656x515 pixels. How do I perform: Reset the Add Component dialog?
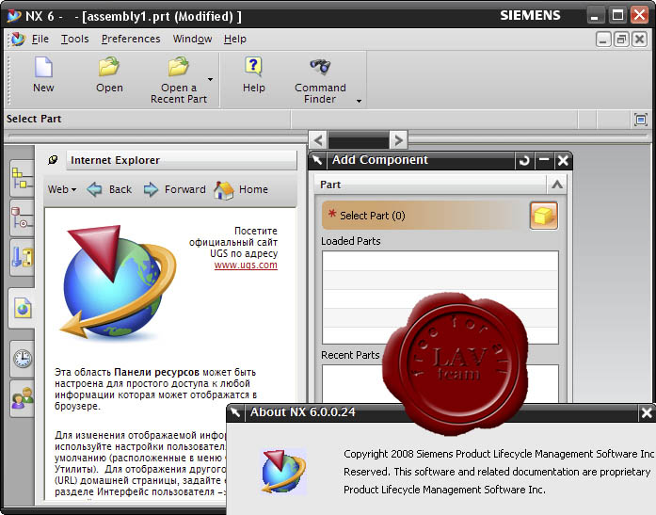click(524, 160)
